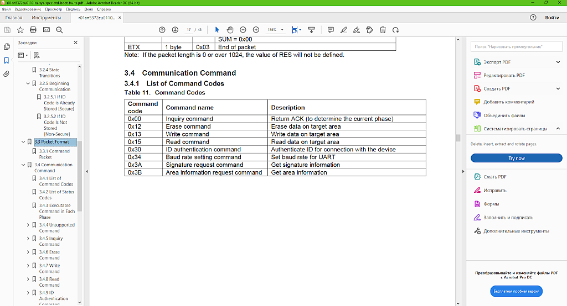Screen dimensions: 567x306
Task: Select the Hand pan tool
Action: (x=230, y=29)
